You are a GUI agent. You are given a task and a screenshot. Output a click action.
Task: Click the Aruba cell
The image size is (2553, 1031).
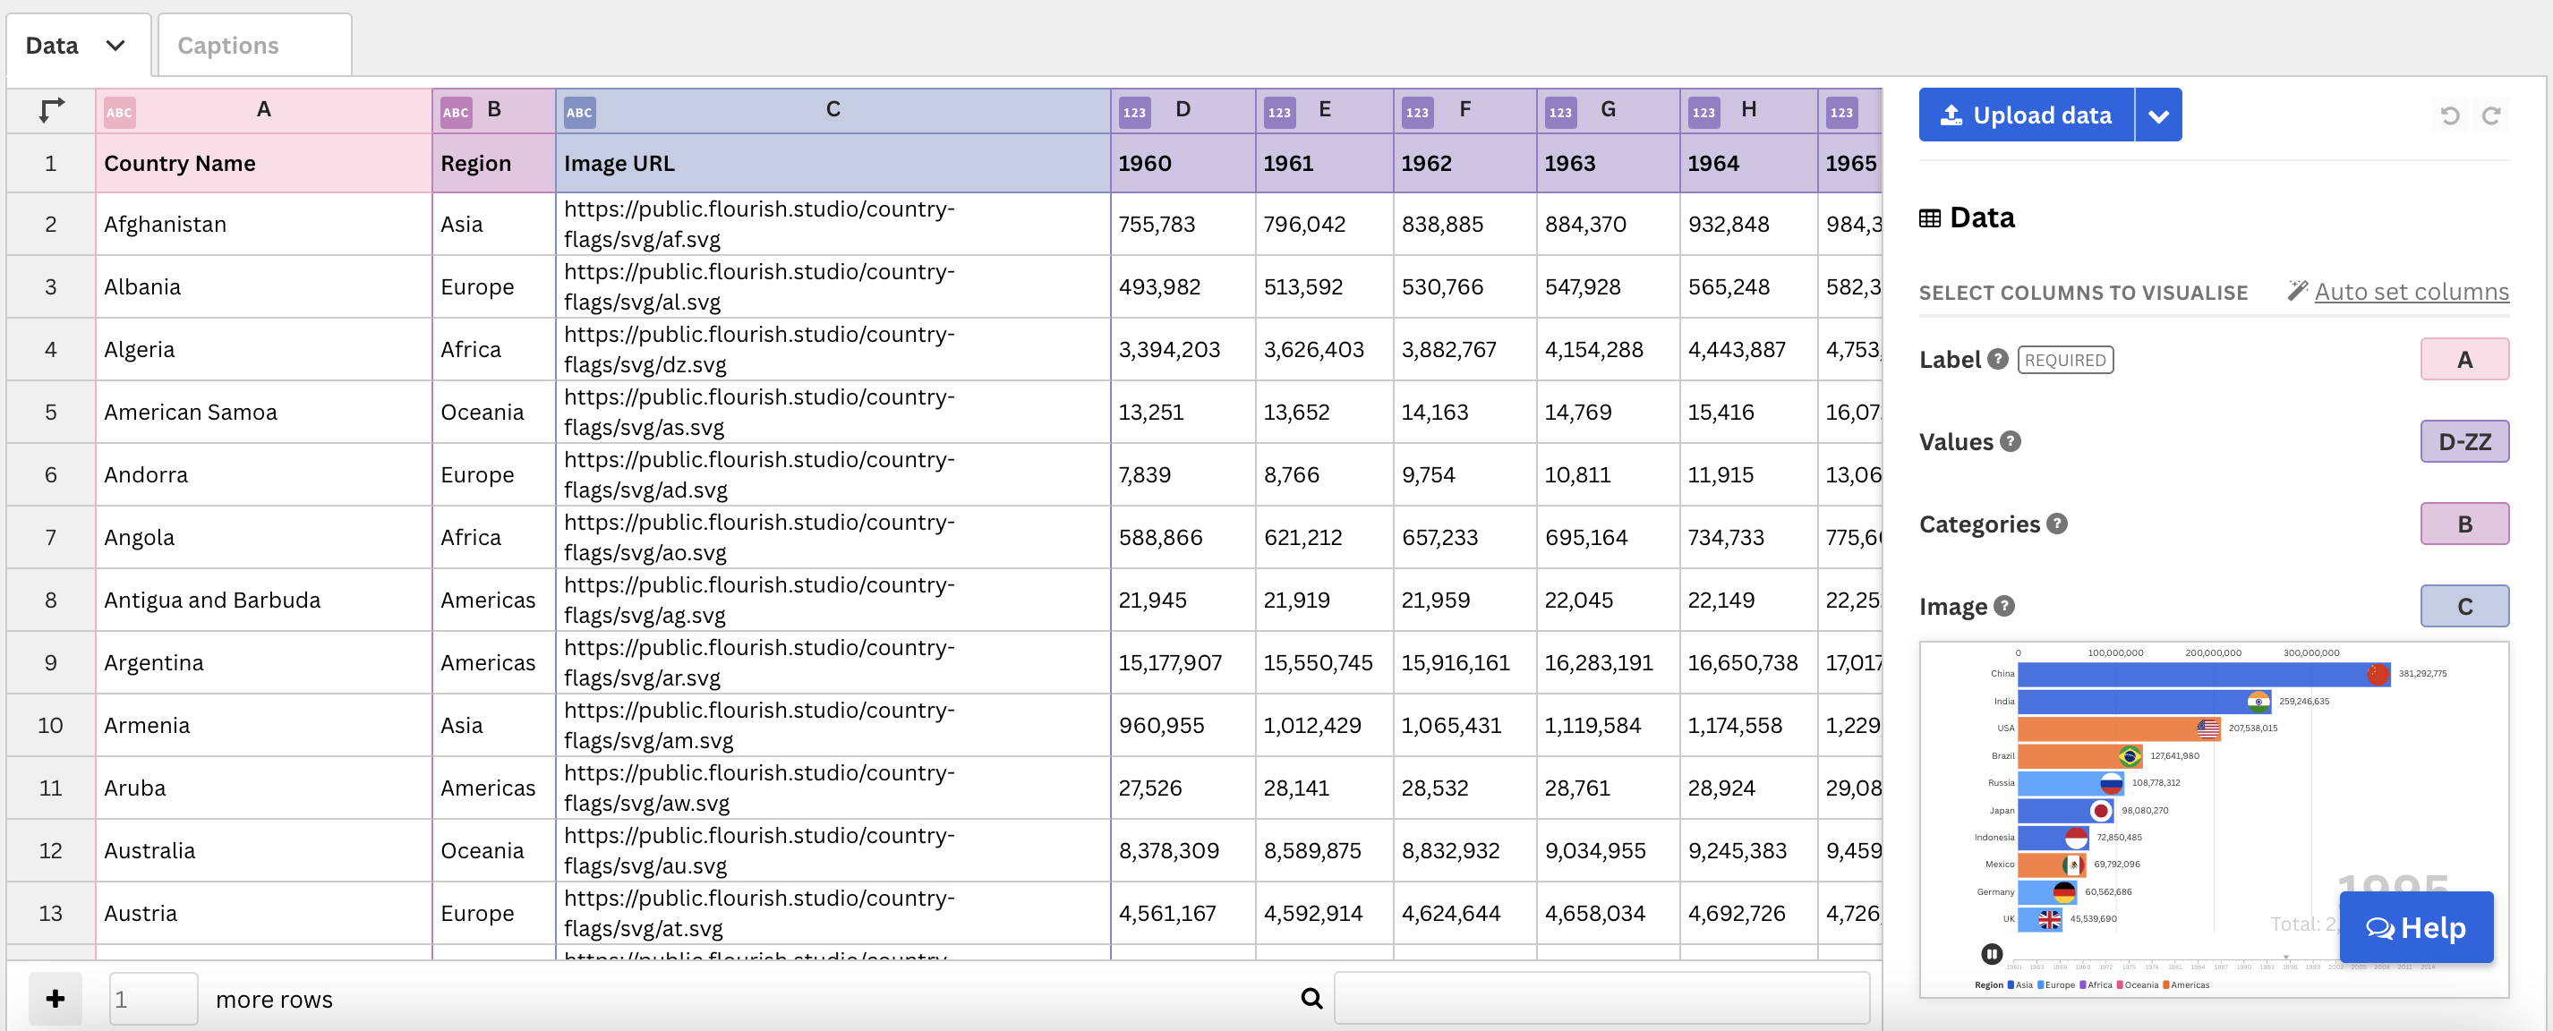pyautogui.click(x=263, y=788)
